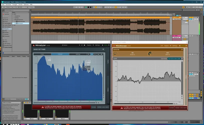Toggle MOscilloscope Active status
This screenshot has height=125, width=204.
pyautogui.click(x=183, y=46)
